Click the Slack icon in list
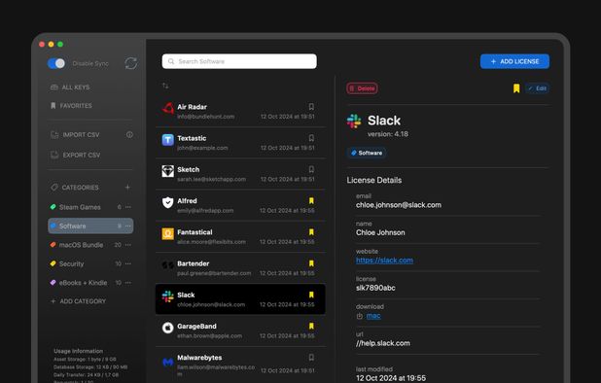This screenshot has height=383, width=601. [167, 296]
